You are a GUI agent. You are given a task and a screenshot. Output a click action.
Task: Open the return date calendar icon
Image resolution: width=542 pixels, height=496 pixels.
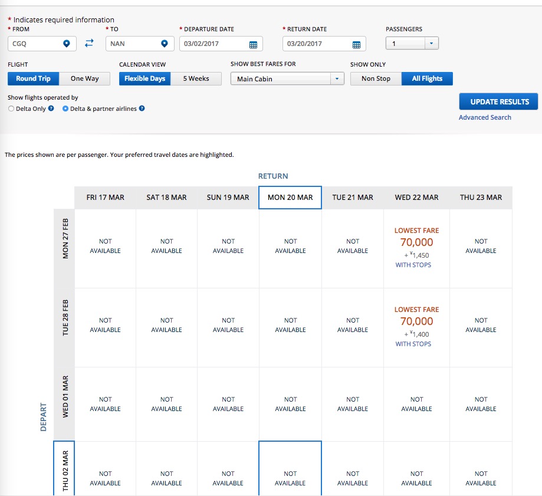(x=356, y=45)
